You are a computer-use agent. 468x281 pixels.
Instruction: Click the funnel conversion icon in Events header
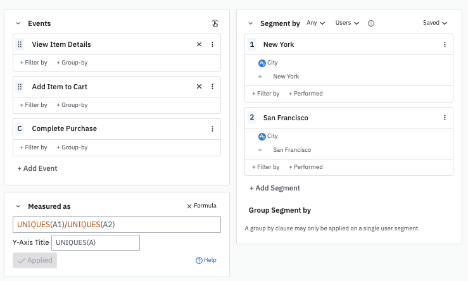coord(215,23)
